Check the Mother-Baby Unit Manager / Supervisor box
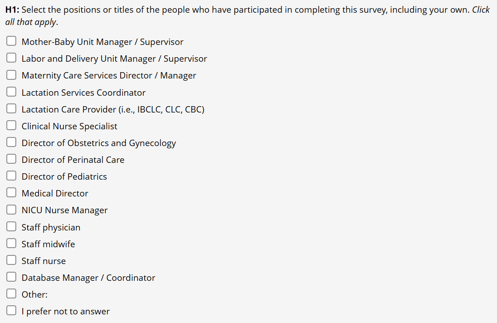 11,42
